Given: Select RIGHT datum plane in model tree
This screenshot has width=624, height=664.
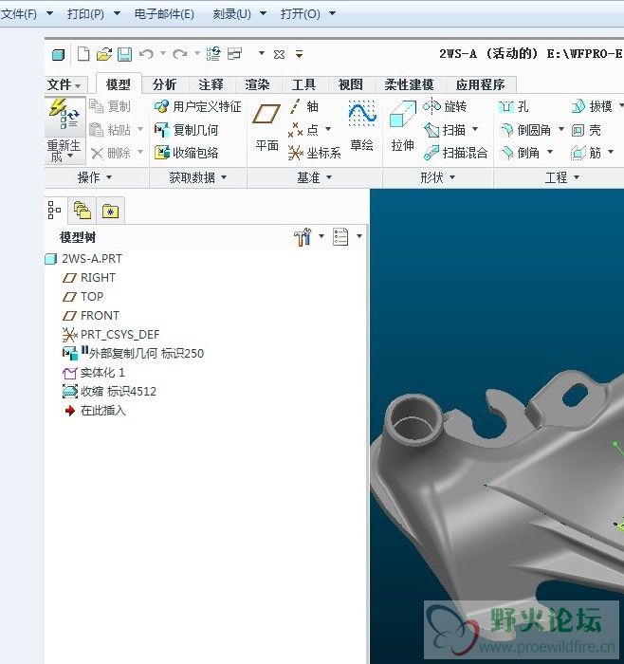Looking at the screenshot, I should [88, 278].
